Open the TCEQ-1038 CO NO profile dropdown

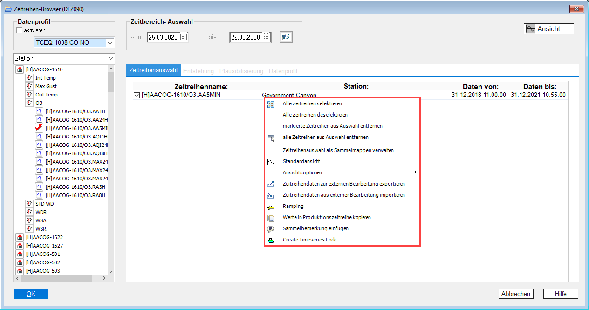point(110,43)
